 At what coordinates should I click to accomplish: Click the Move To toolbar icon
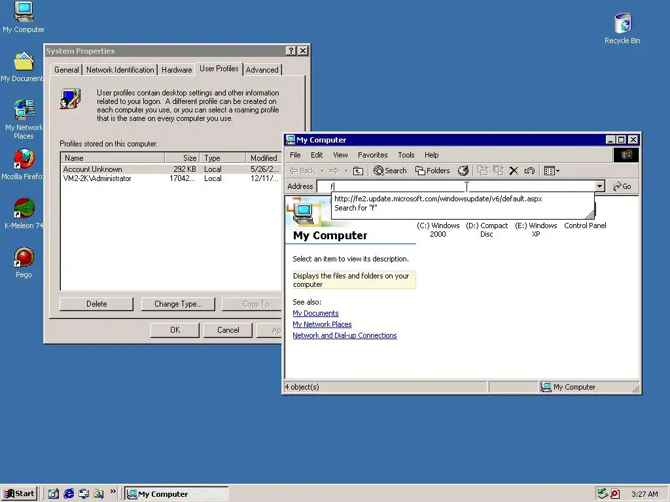(482, 171)
